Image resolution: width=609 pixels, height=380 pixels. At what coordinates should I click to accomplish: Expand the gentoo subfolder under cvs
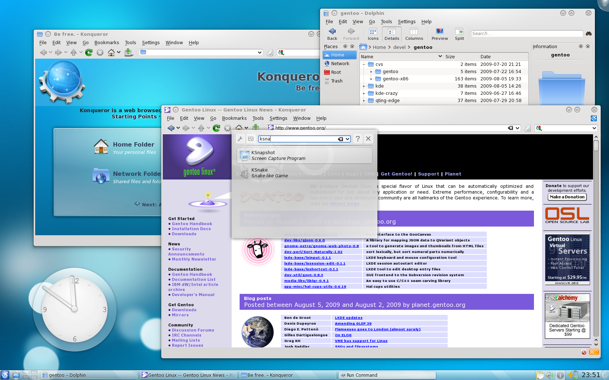[x=371, y=72]
